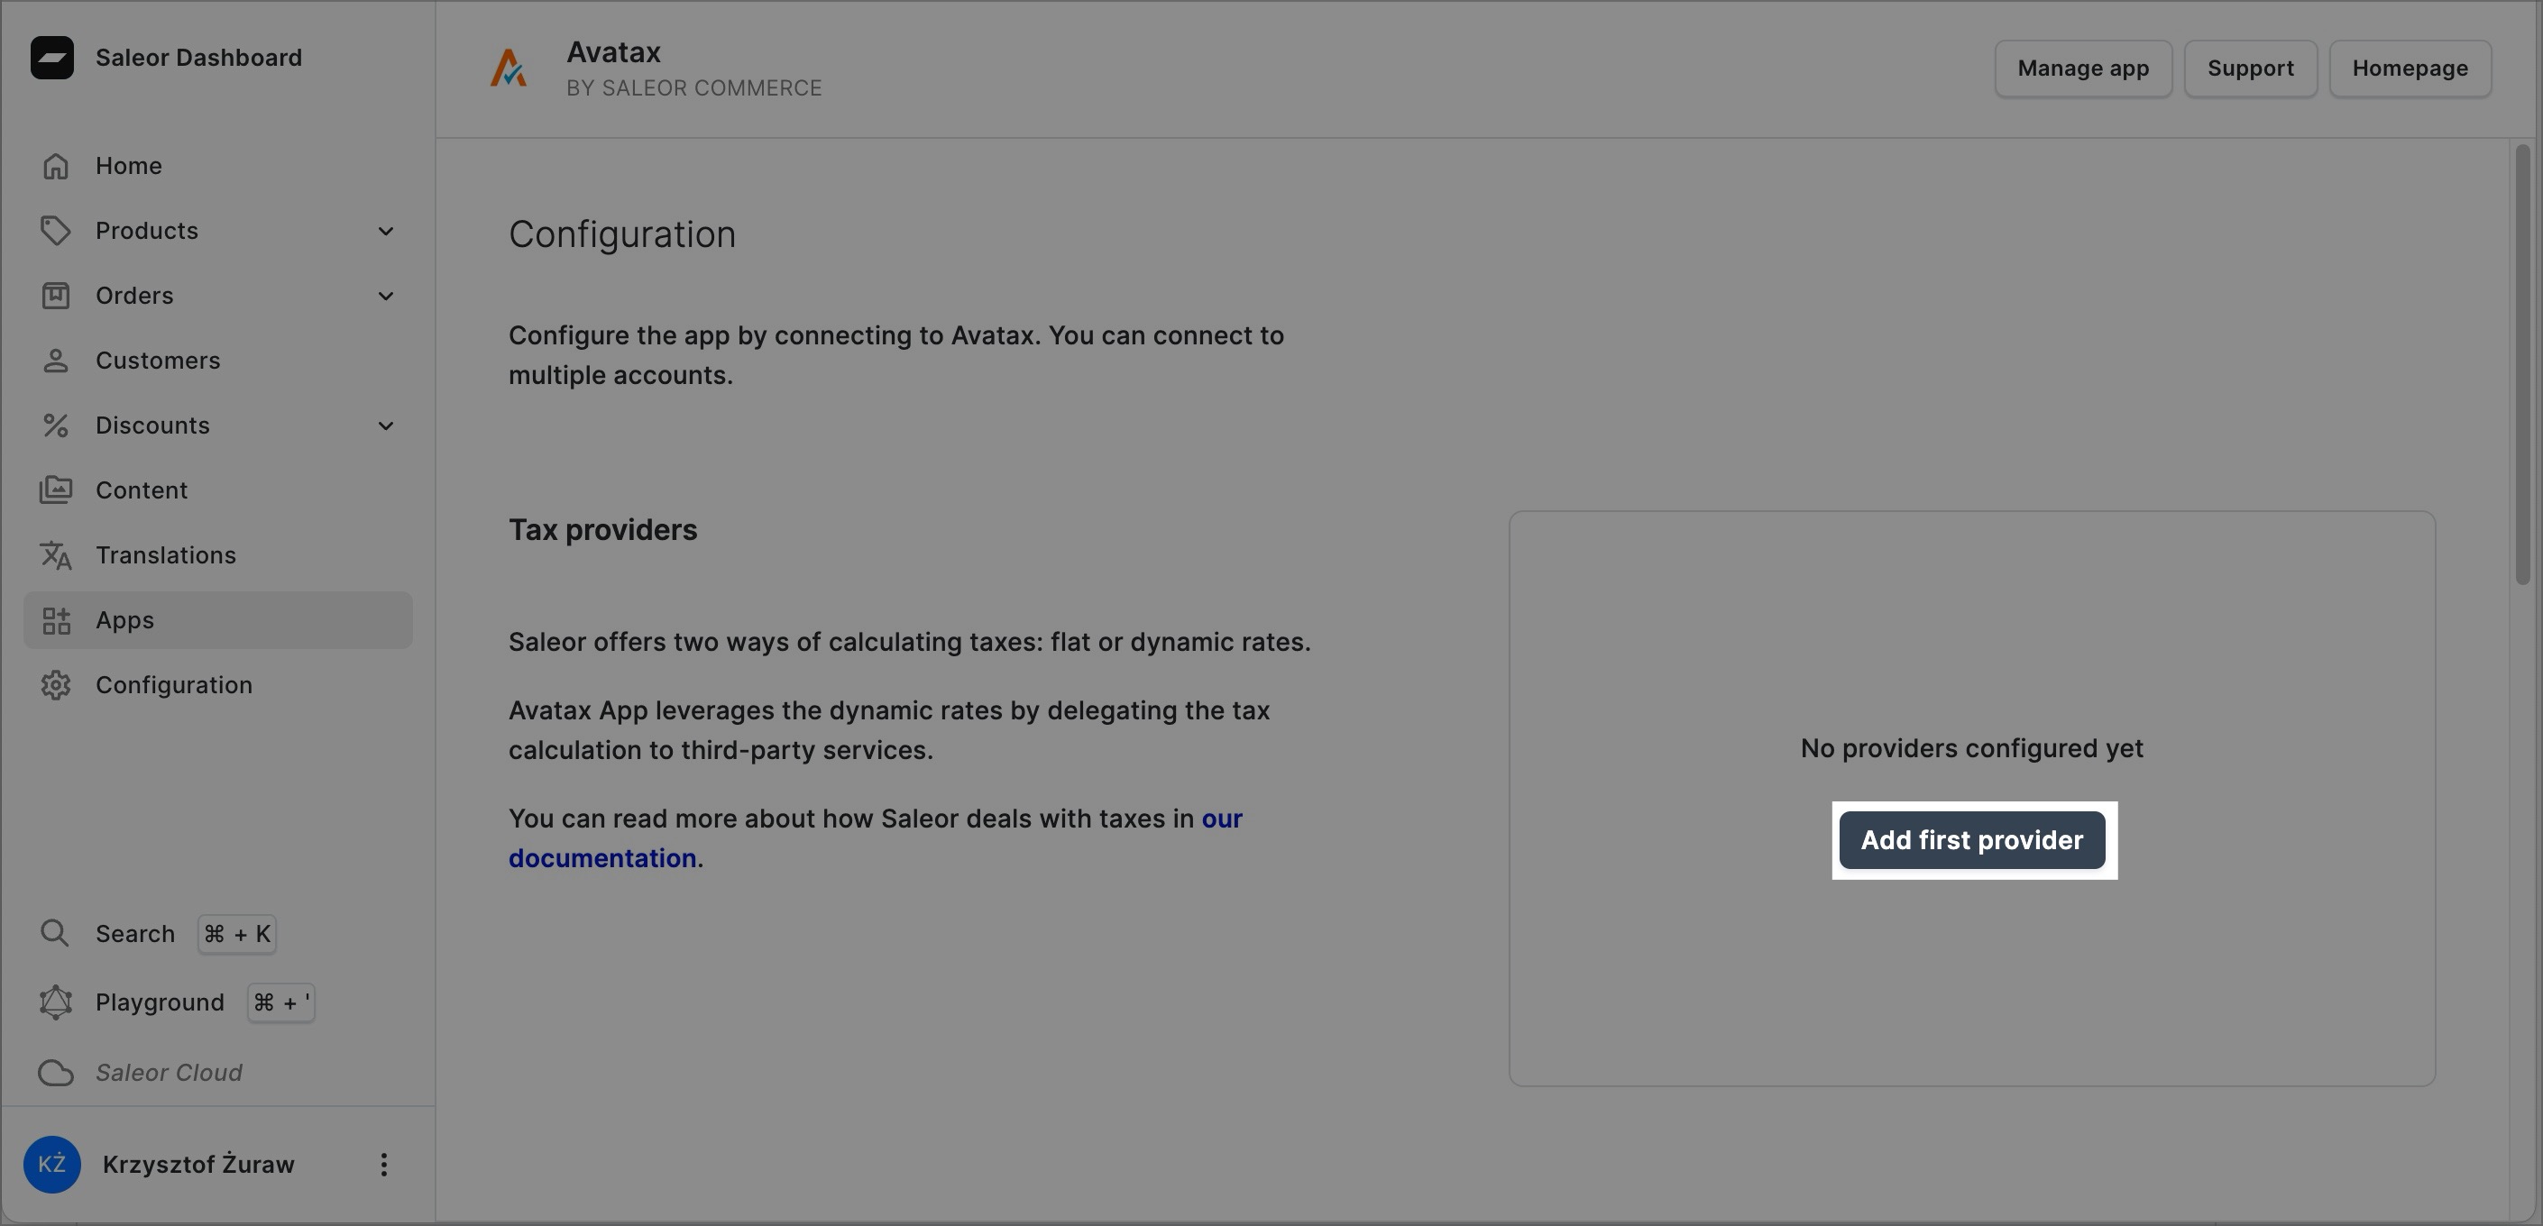Click the Avatax app logo
This screenshot has width=2543, height=1226.
(509, 67)
